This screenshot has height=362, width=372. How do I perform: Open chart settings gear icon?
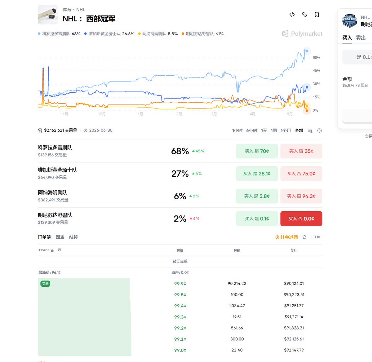tap(320, 130)
